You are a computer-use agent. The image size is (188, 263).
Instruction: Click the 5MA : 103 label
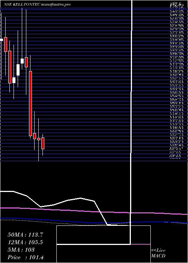21,250
